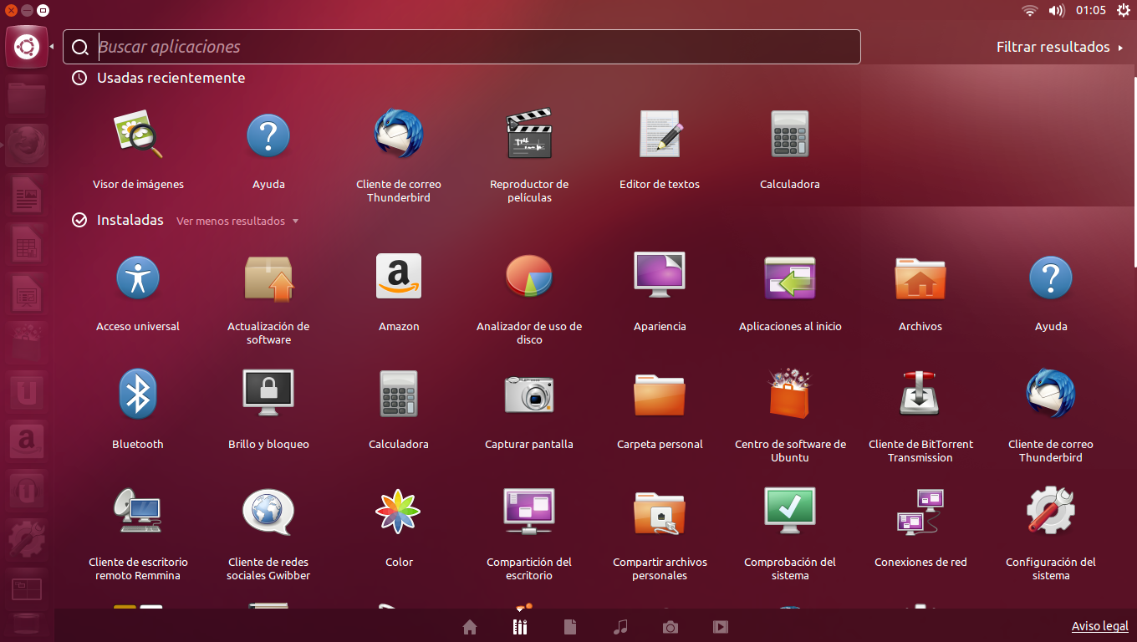
Task: Launch Cliente de escritorio remoto Remmina
Action: [x=138, y=512]
